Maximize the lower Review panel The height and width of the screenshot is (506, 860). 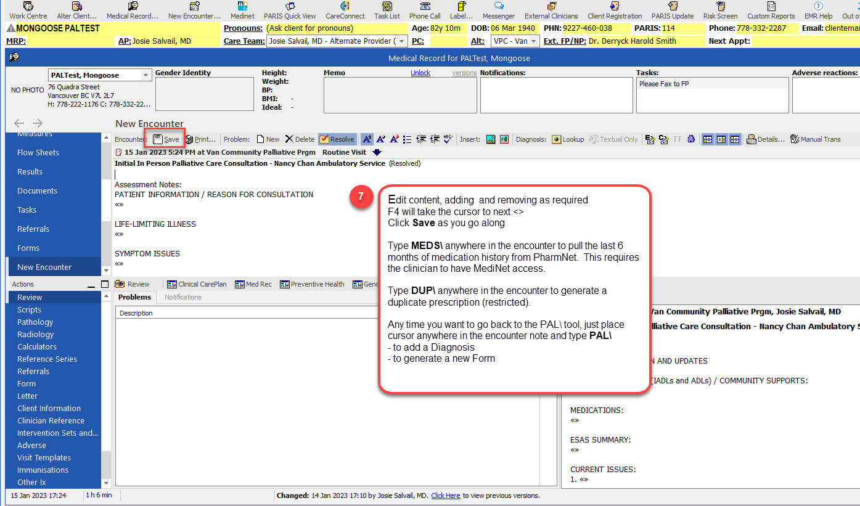104,284
